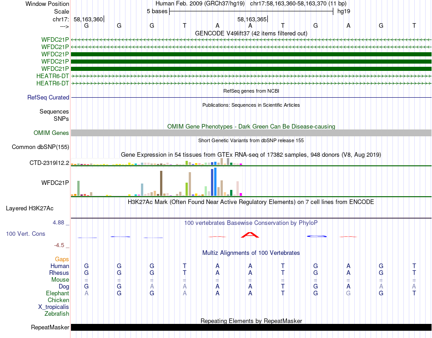The width and height of the screenshot is (432, 338).
Task: Click the ---> sequence direction arrow
Action: point(65,26)
